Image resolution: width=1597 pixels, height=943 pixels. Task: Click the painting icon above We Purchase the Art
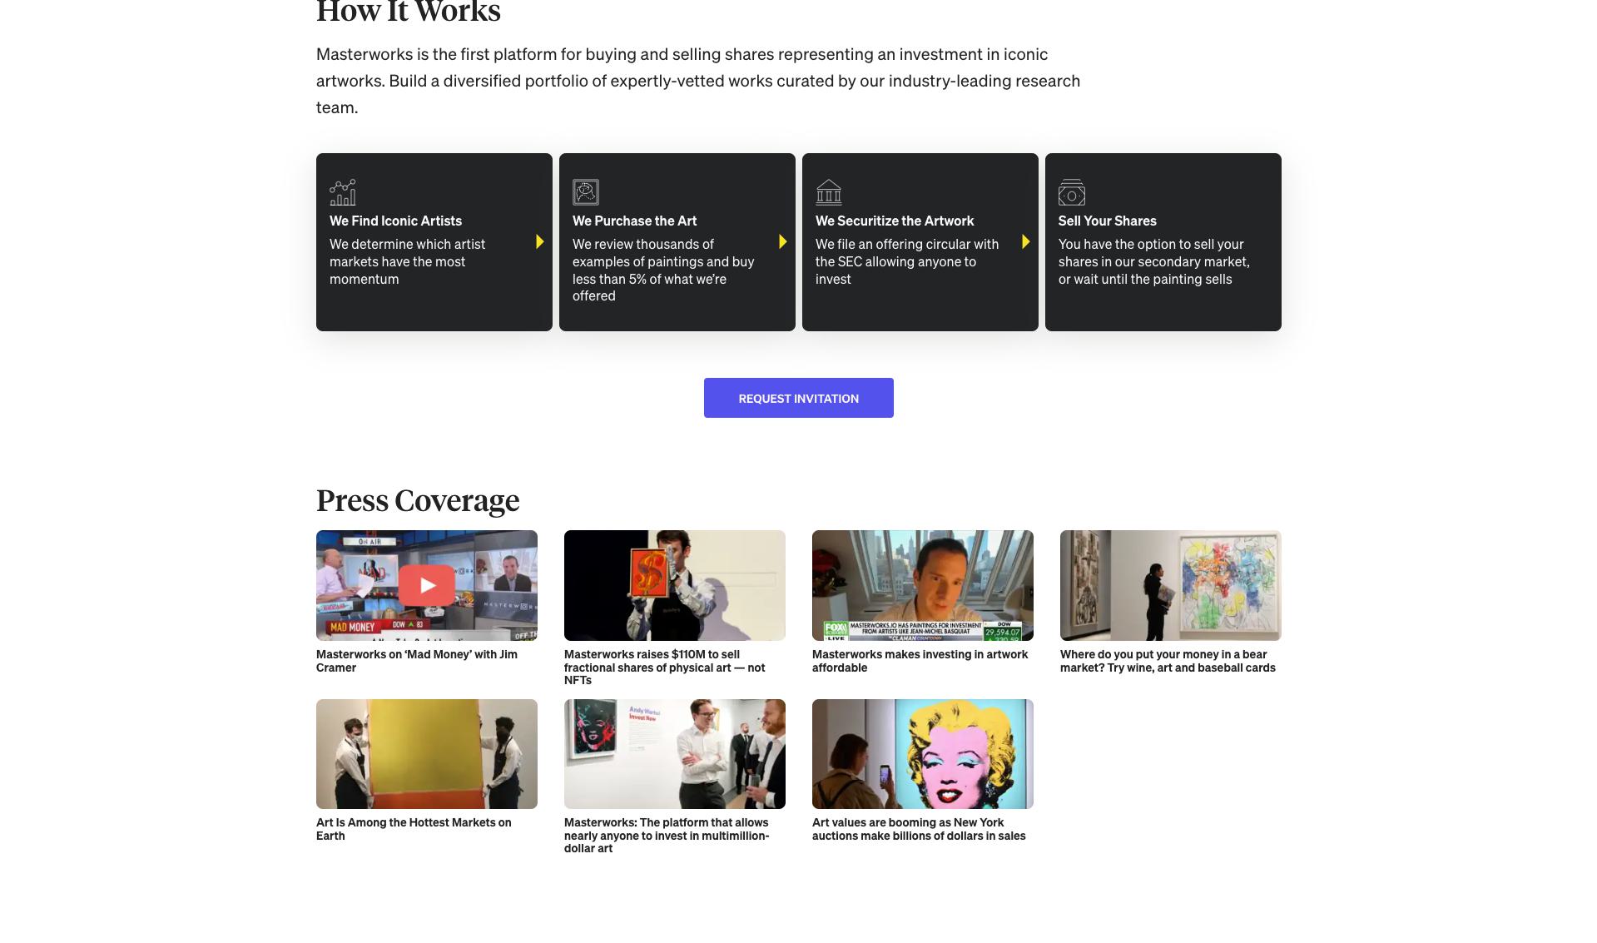click(585, 192)
